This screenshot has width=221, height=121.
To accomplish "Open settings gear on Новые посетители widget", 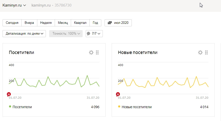I will [x=200, y=52].
